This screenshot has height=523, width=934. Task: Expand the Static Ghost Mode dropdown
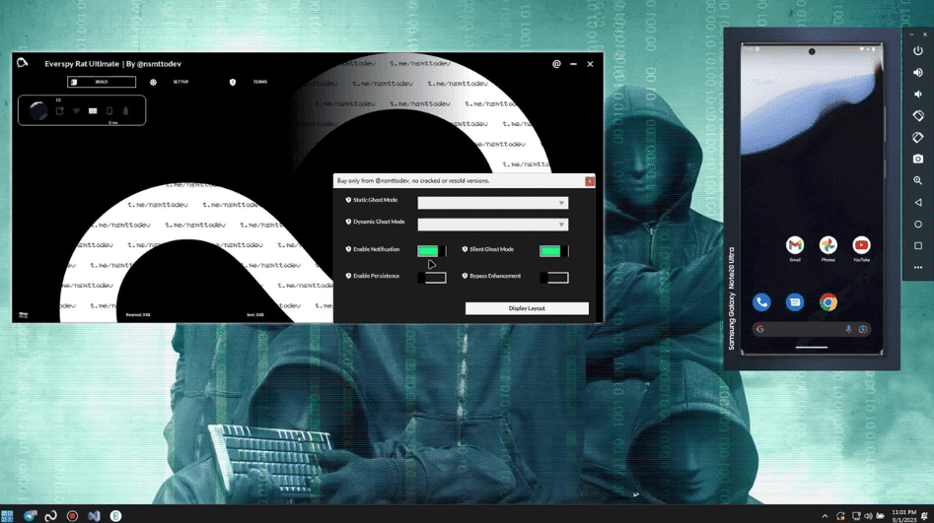tap(492, 203)
